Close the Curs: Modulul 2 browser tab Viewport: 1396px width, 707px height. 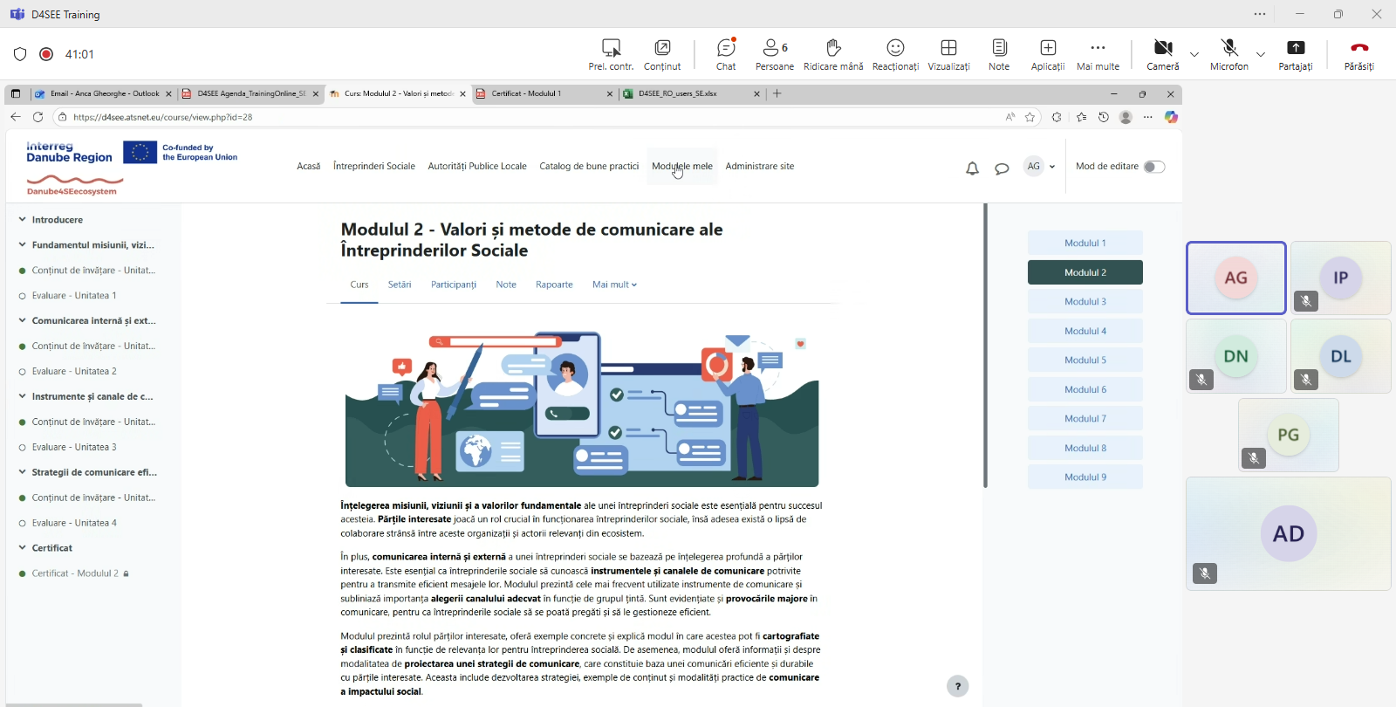point(462,93)
